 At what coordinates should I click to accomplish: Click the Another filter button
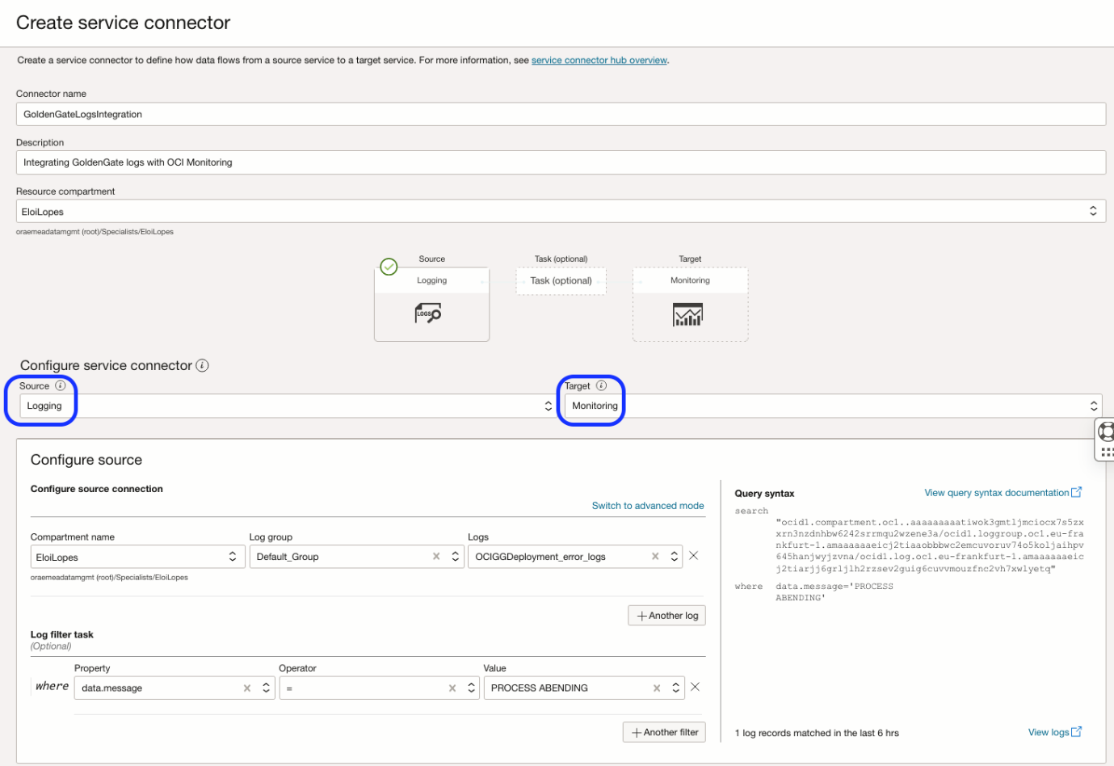click(663, 732)
